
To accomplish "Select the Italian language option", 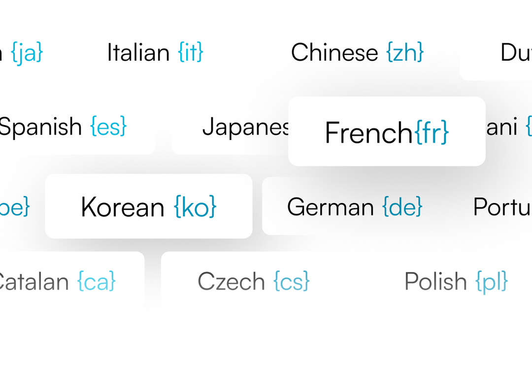I will (x=155, y=53).
